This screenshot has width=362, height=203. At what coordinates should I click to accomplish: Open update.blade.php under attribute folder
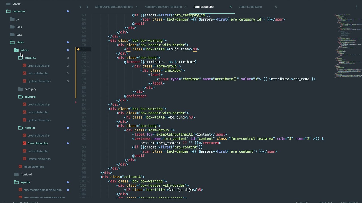pos(39,81)
